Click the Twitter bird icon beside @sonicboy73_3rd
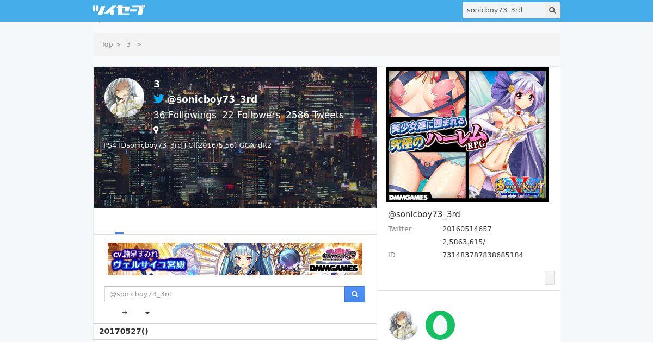Viewport: 653px width, 342px height. 159,99
